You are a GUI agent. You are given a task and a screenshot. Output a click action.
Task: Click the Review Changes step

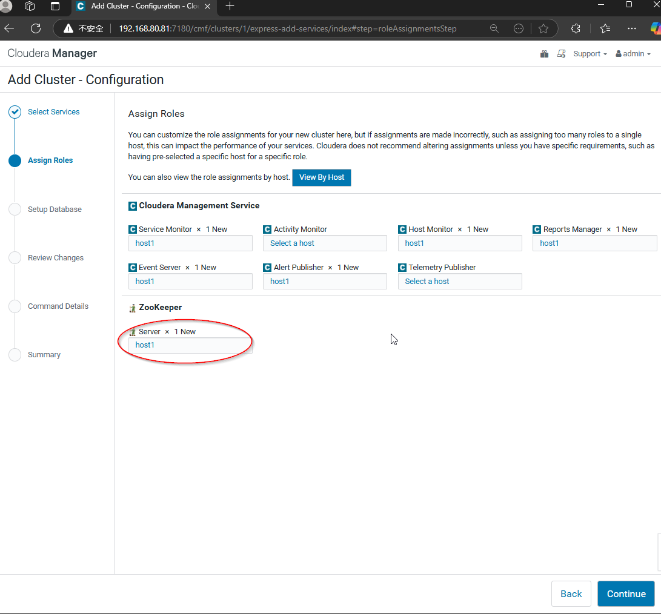tap(56, 257)
